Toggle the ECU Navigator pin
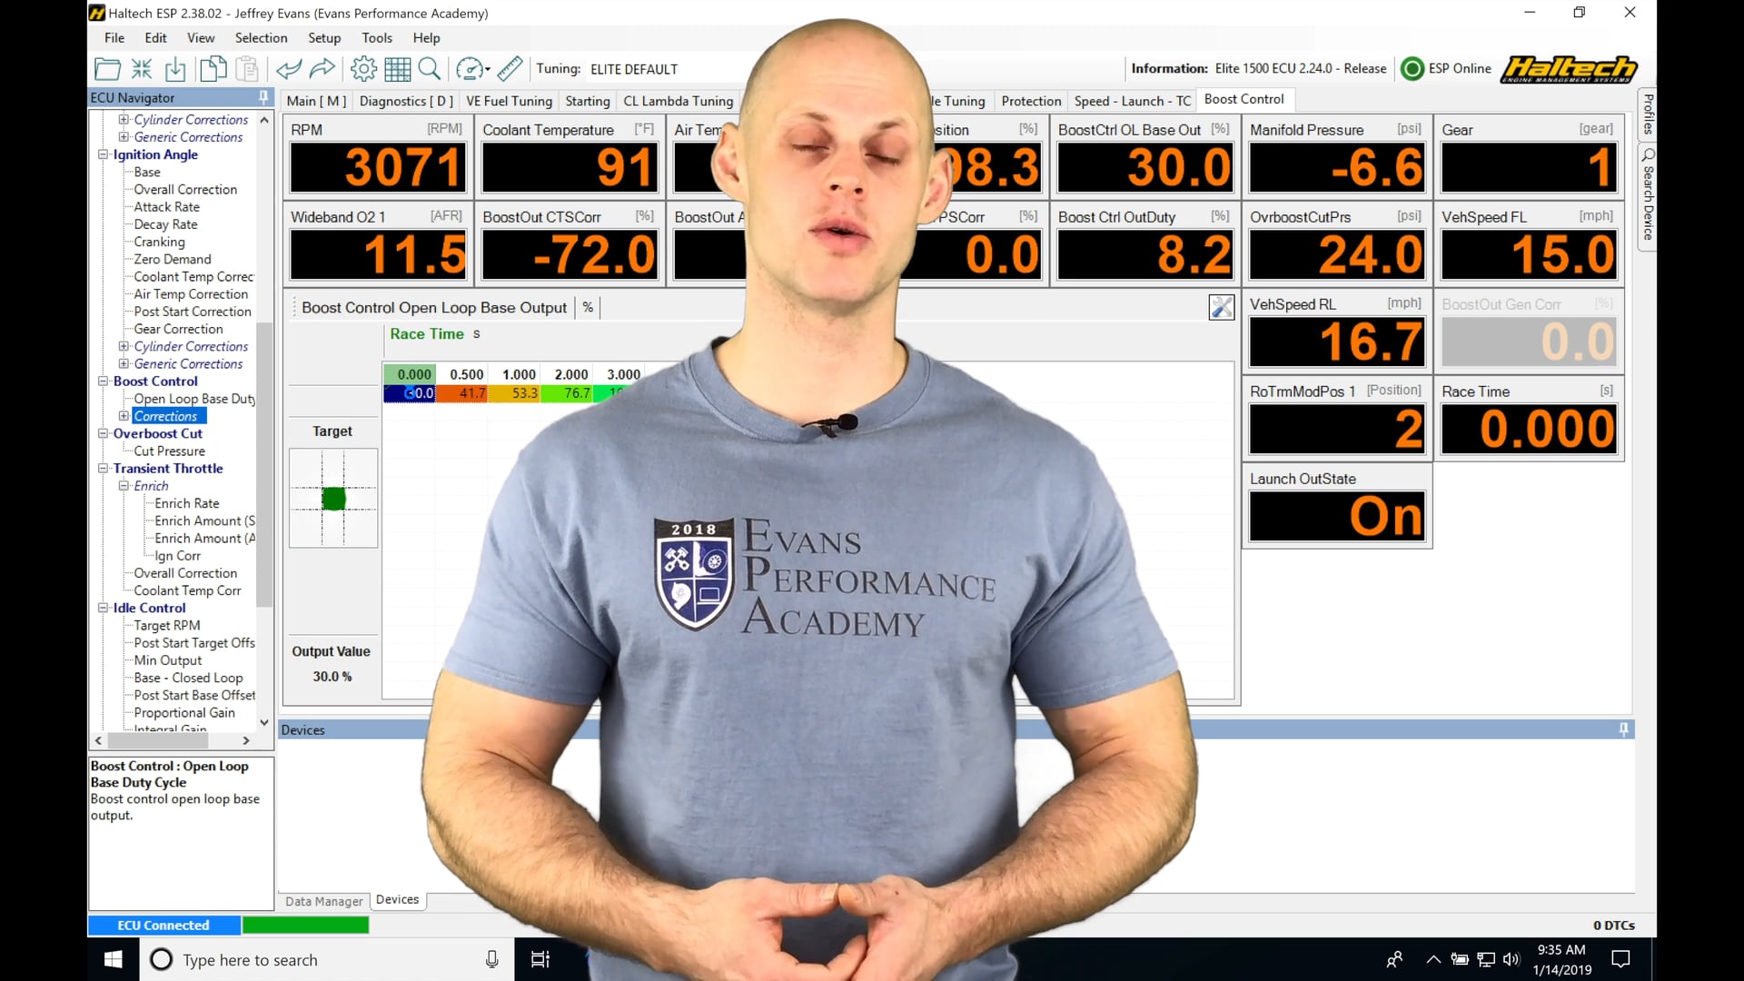 [263, 97]
